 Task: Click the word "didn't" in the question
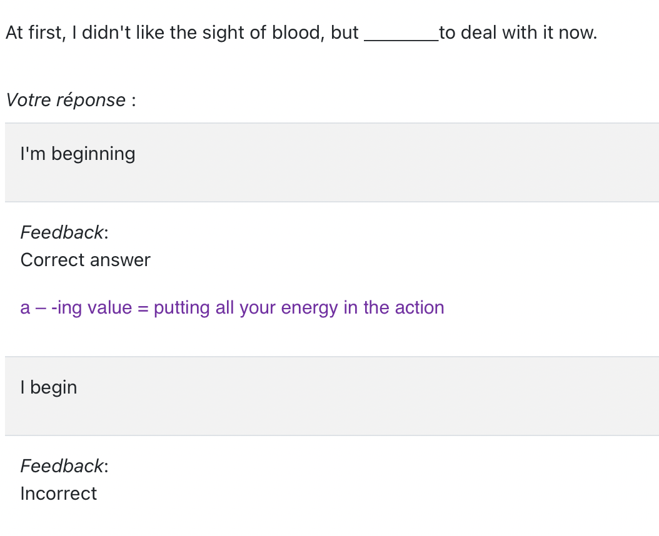(104, 32)
